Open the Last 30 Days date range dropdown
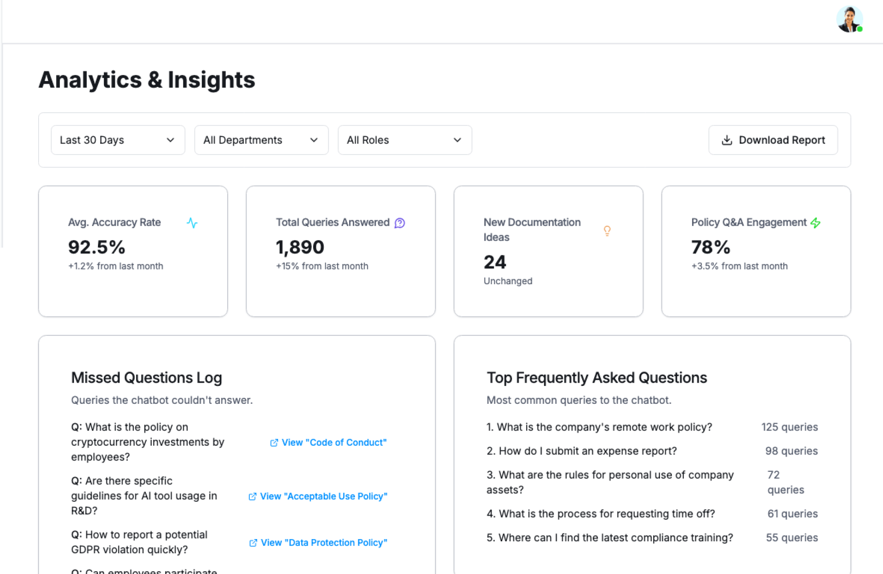The height and width of the screenshot is (574, 883). pos(118,140)
